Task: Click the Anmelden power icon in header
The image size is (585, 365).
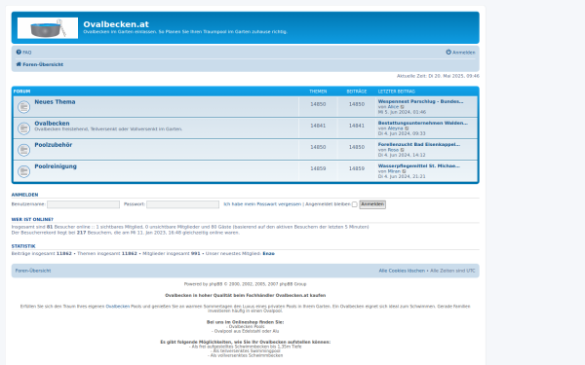Action: 448,53
